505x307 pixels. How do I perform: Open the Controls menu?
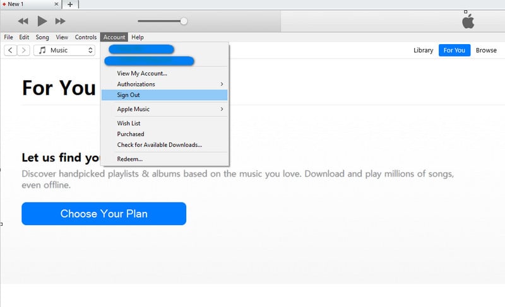click(86, 37)
